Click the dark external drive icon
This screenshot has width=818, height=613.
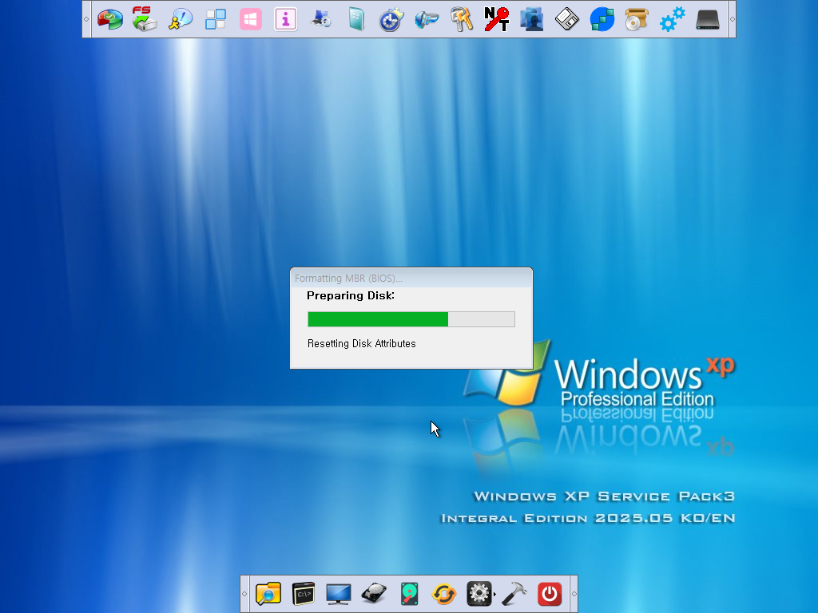pyautogui.click(x=708, y=19)
